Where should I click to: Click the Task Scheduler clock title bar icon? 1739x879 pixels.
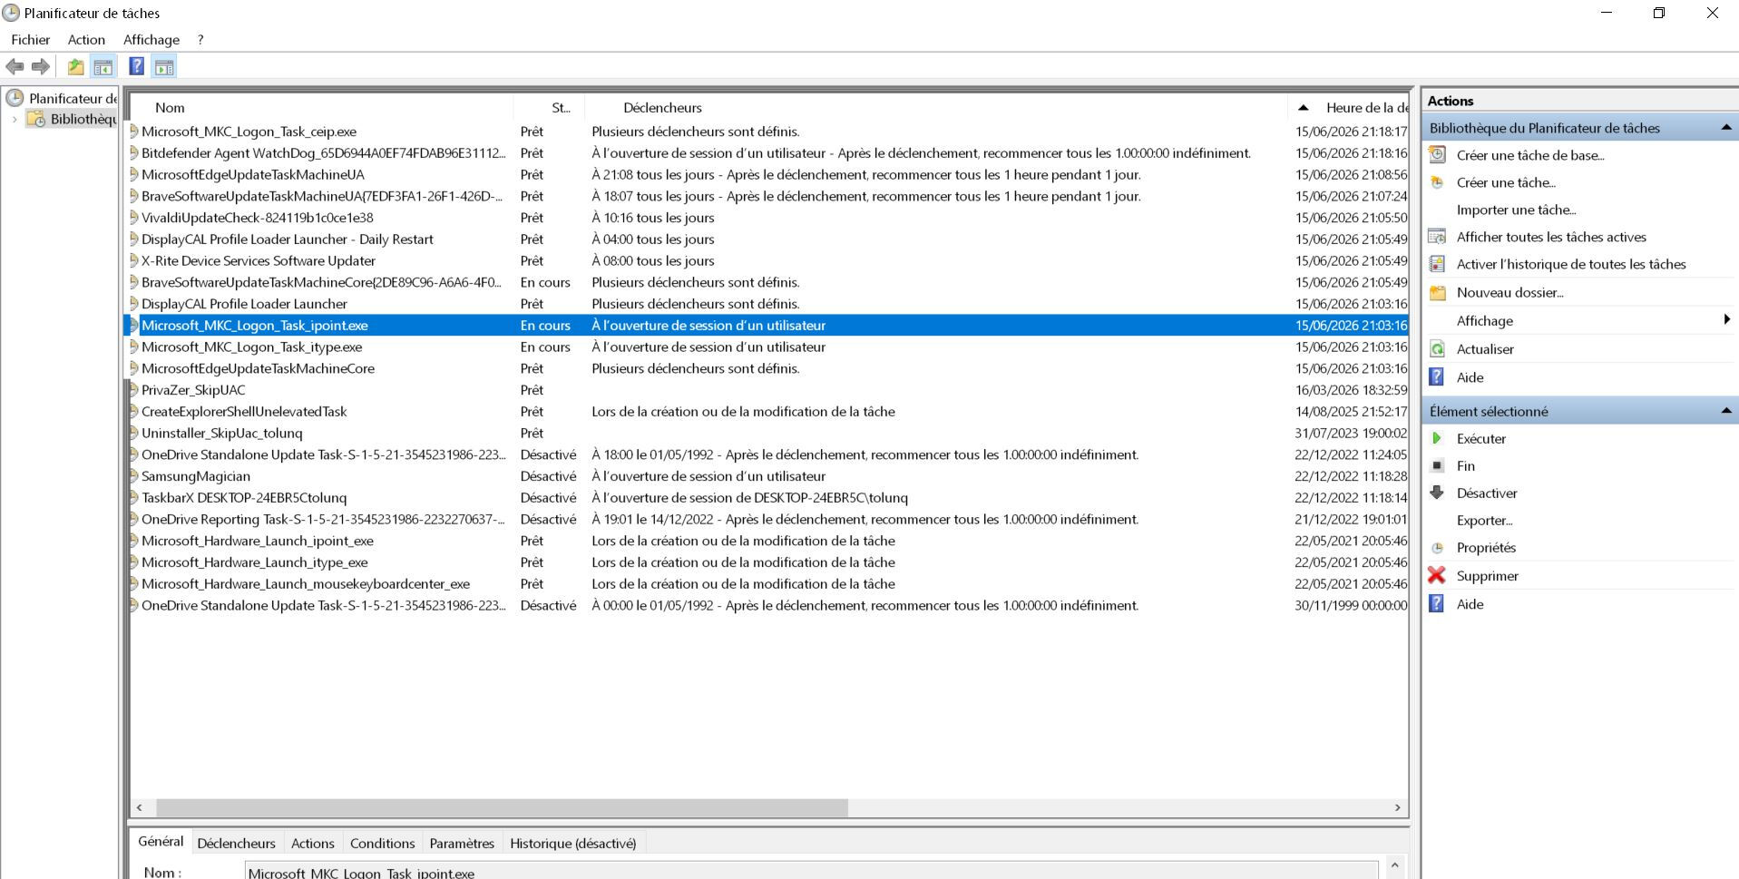[11, 13]
